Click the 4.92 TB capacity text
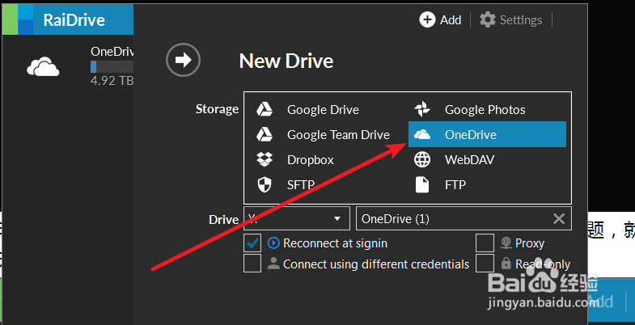This screenshot has width=635, height=325. [x=112, y=81]
